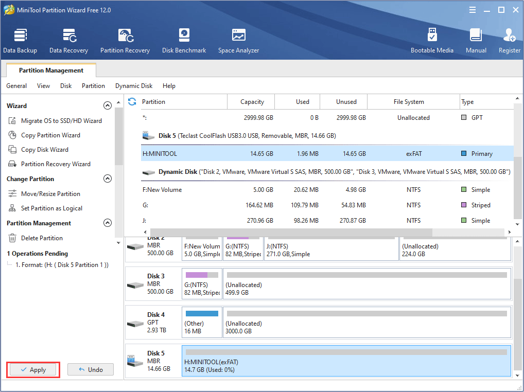
Task: Select H:MINITOOL partition row
Action: tap(327, 154)
